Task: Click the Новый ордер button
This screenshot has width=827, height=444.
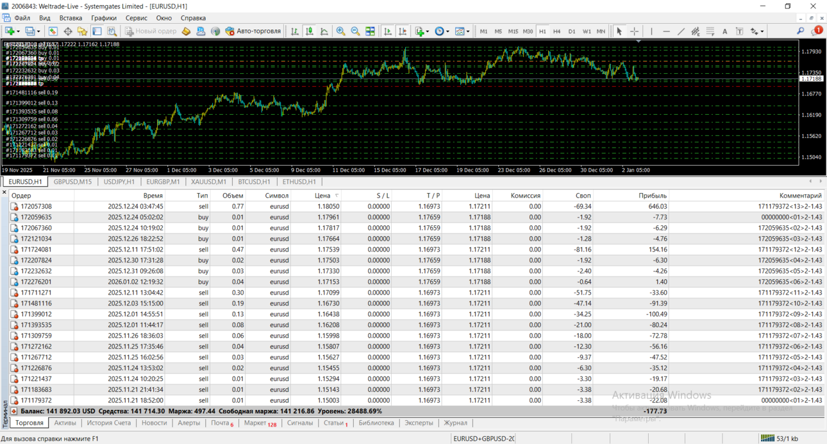Action: [x=150, y=31]
